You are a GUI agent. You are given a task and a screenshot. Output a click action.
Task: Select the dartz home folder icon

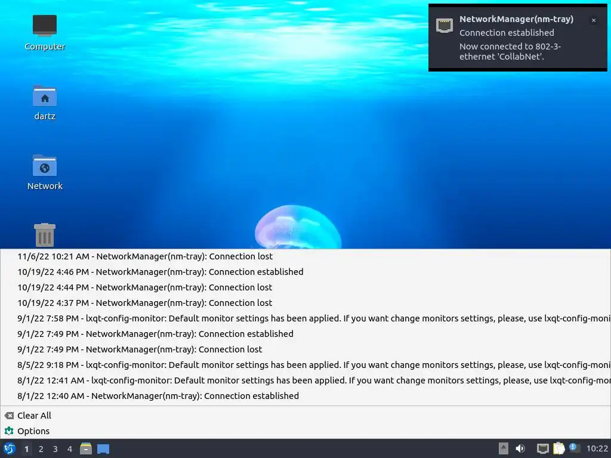(44, 96)
